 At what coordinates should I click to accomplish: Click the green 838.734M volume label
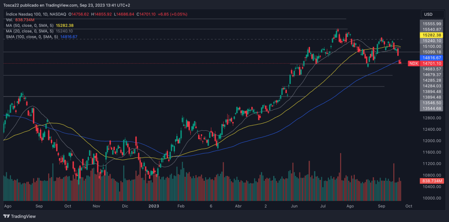click(x=432, y=181)
